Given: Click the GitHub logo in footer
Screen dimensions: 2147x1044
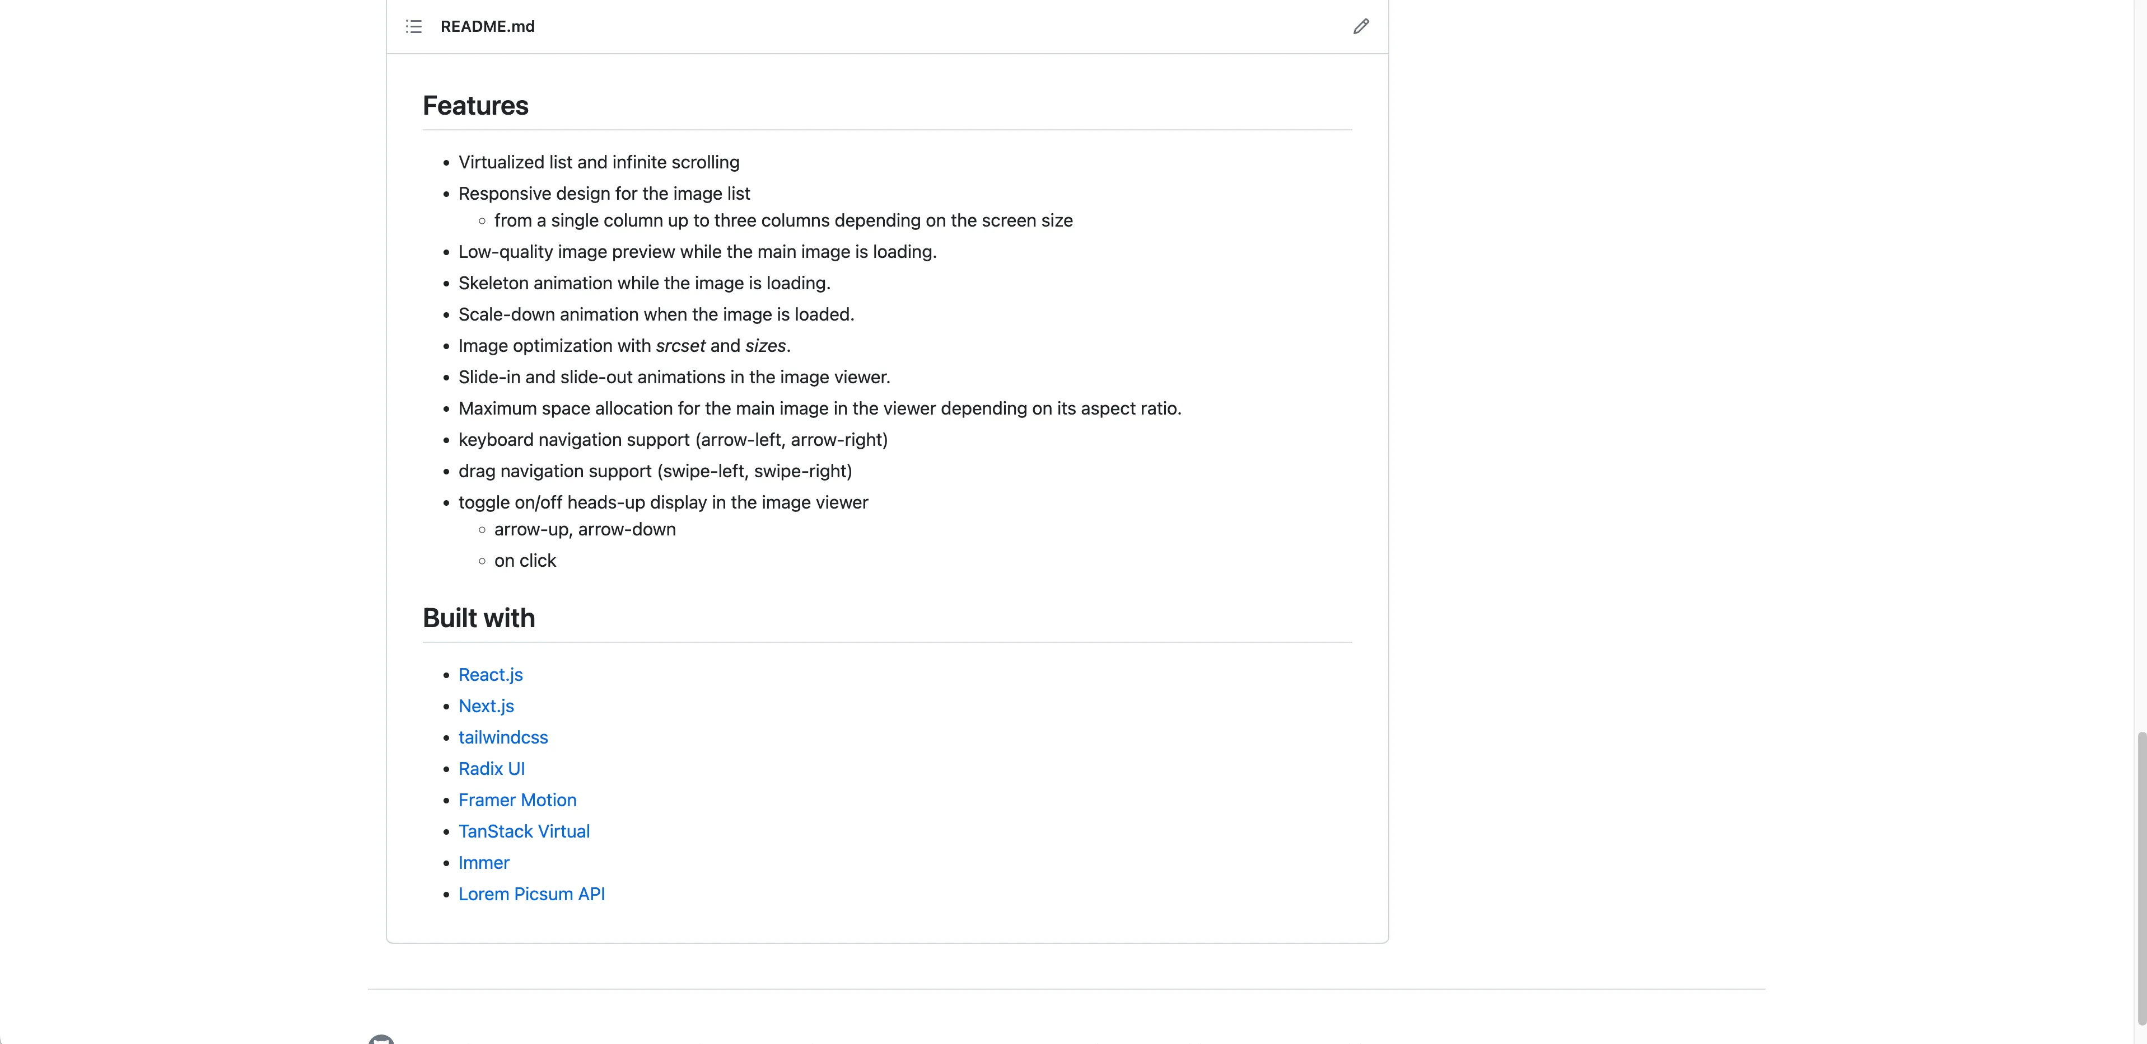Looking at the screenshot, I should [381, 1039].
